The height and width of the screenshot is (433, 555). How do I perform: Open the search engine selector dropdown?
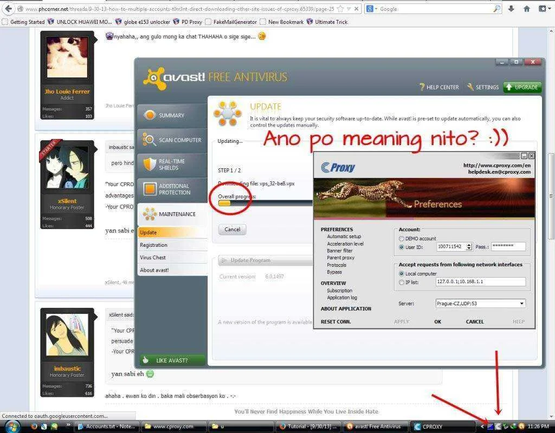pos(371,9)
